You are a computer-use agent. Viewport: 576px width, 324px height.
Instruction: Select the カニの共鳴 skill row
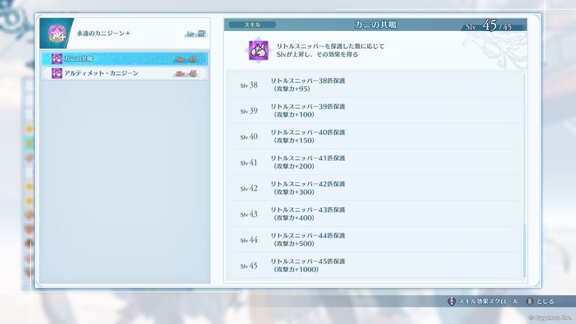[125, 59]
